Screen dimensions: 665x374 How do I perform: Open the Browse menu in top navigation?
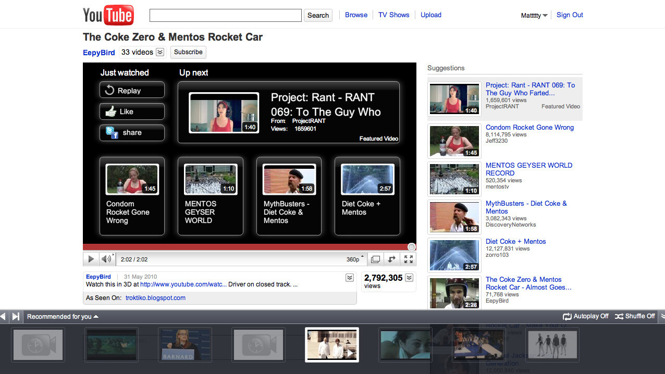coord(356,15)
